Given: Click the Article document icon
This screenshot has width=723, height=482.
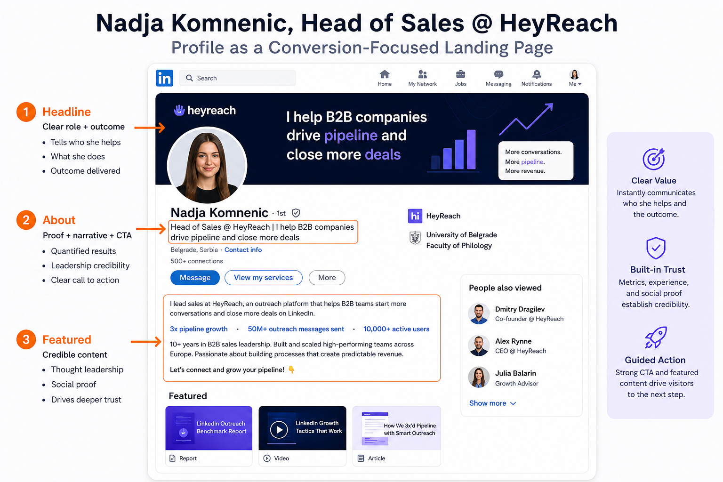Looking at the screenshot, I should coord(361,458).
